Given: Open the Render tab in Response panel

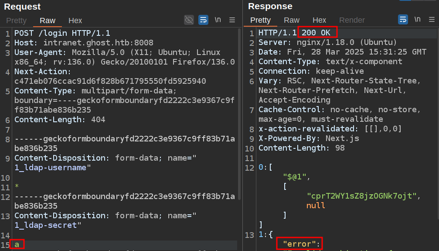Looking at the screenshot, I should [352, 20].
